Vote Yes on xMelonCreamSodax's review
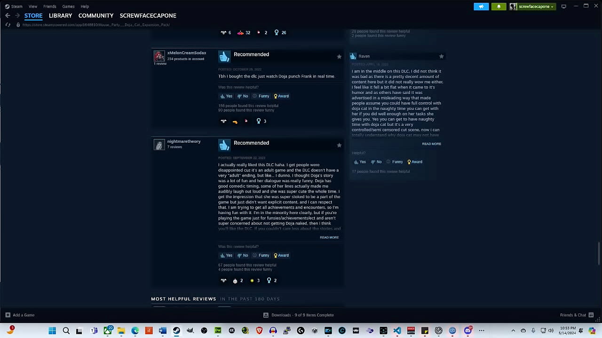 point(226,96)
